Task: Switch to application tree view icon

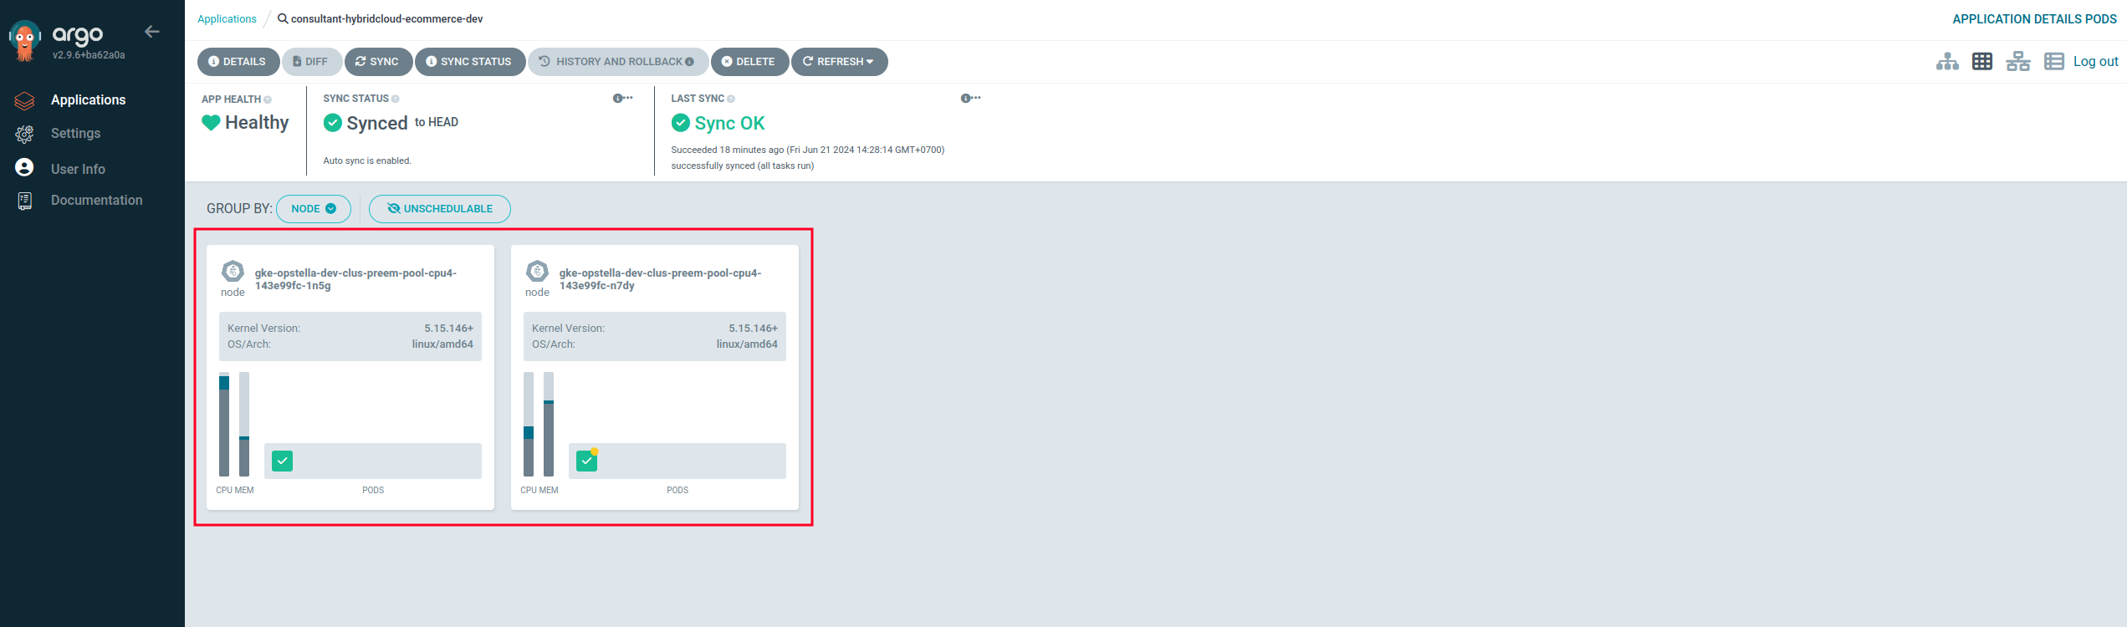Action: pyautogui.click(x=1947, y=61)
